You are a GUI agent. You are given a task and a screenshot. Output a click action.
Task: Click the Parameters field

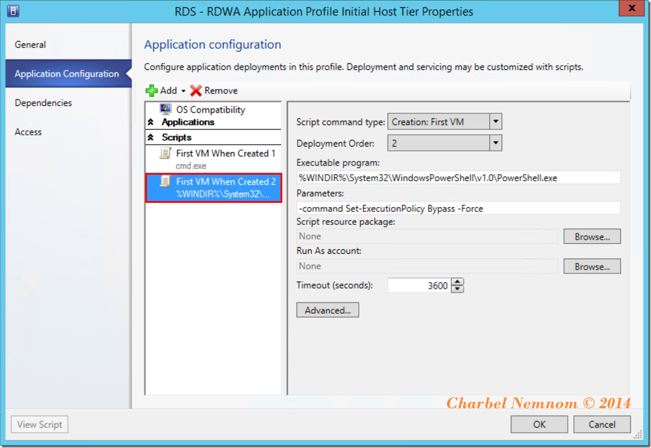pos(458,208)
